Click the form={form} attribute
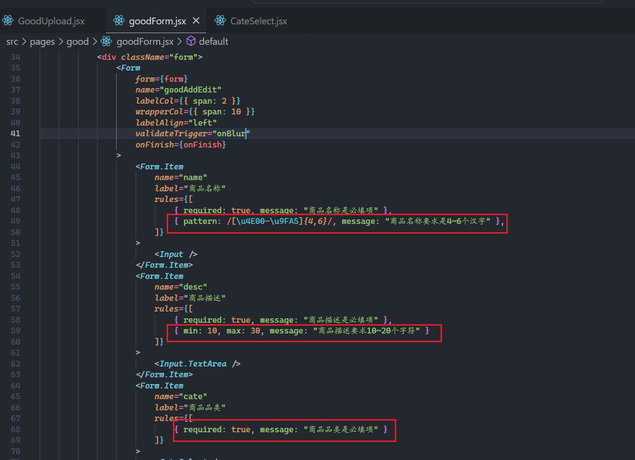 (162, 79)
